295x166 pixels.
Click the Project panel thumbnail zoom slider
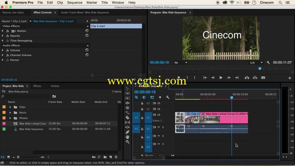[x=18, y=157]
